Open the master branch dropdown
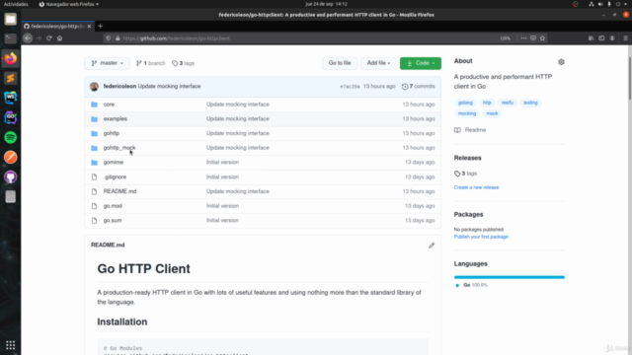The height and width of the screenshot is (355, 632). point(107,63)
